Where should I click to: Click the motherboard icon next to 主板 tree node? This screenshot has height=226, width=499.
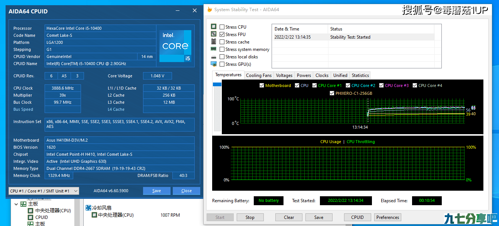pos(23,204)
